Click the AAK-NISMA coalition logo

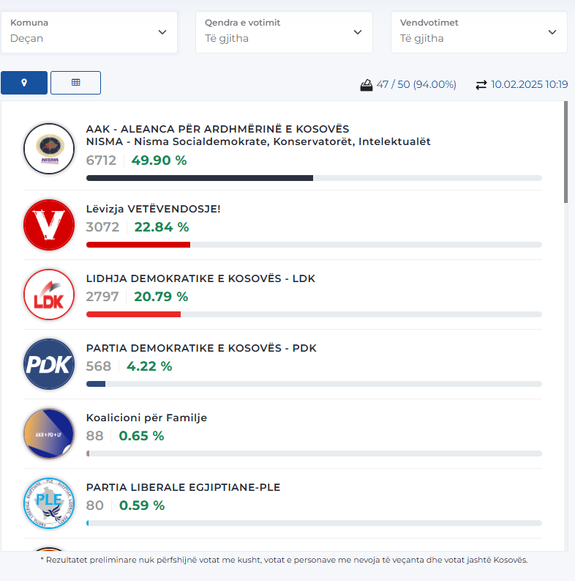coord(49,149)
